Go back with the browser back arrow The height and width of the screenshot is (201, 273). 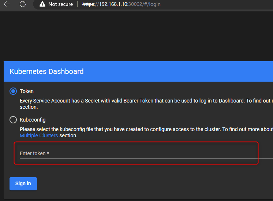(x=7, y=4)
